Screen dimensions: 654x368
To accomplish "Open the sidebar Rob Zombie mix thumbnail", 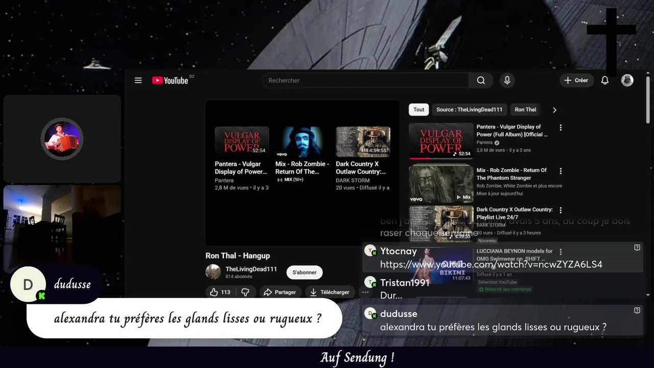I will click(441, 183).
